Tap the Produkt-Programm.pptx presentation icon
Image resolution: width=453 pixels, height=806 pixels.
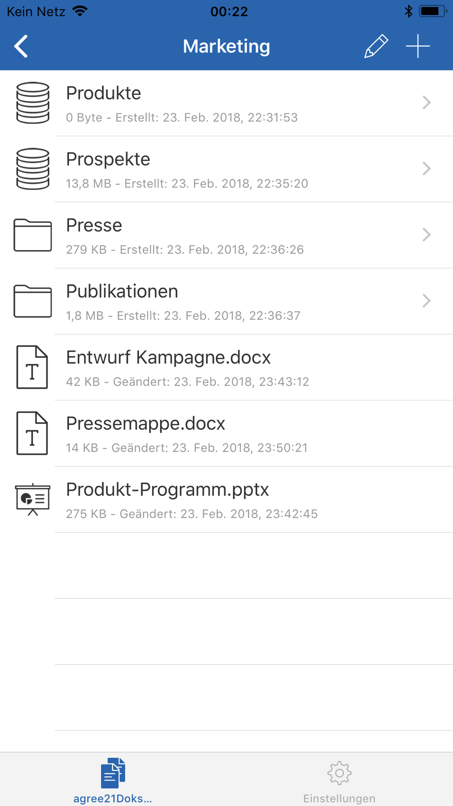pos(33,500)
